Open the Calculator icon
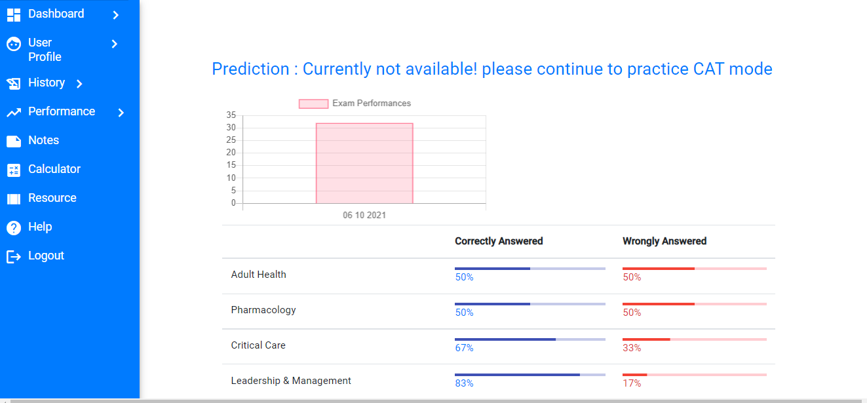The height and width of the screenshot is (403, 867). coord(14,170)
